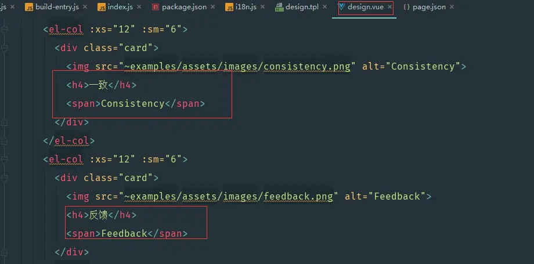
Task: Click the design.tpl tab's template file icon
Action: pos(279,7)
